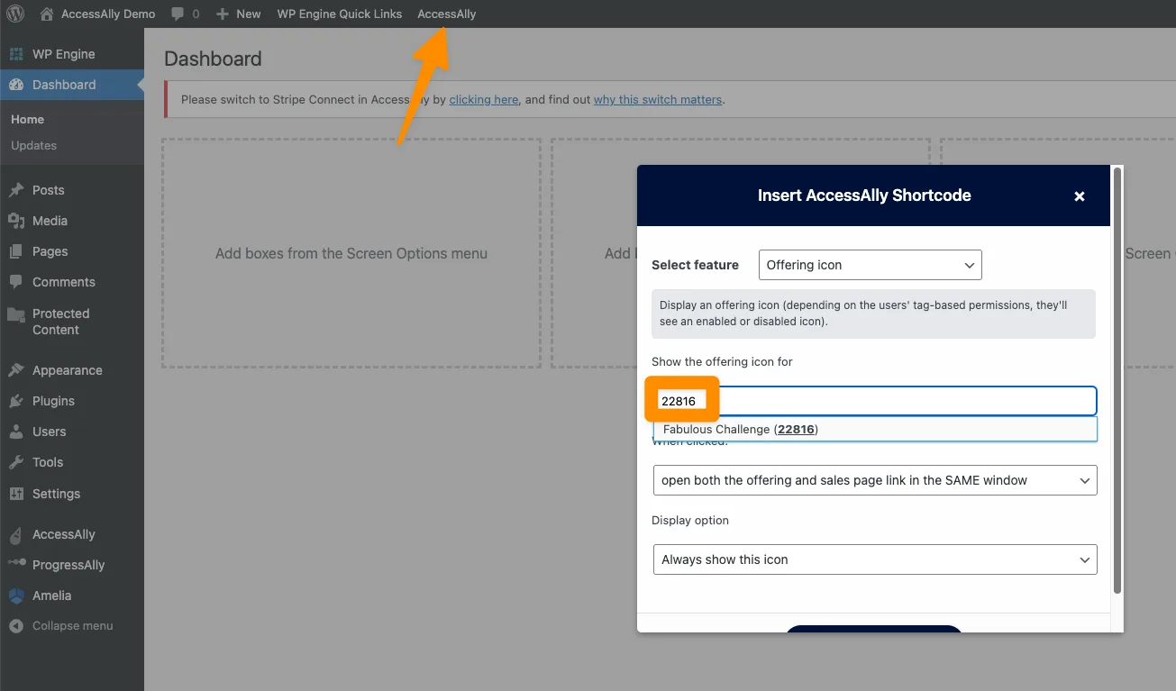Open AccessAlly in the top admin bar

tap(446, 14)
